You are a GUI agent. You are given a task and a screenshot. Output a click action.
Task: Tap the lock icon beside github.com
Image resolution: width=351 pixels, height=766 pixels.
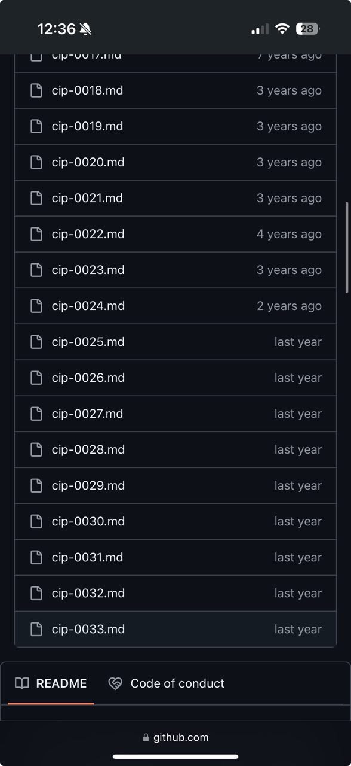[146, 738]
